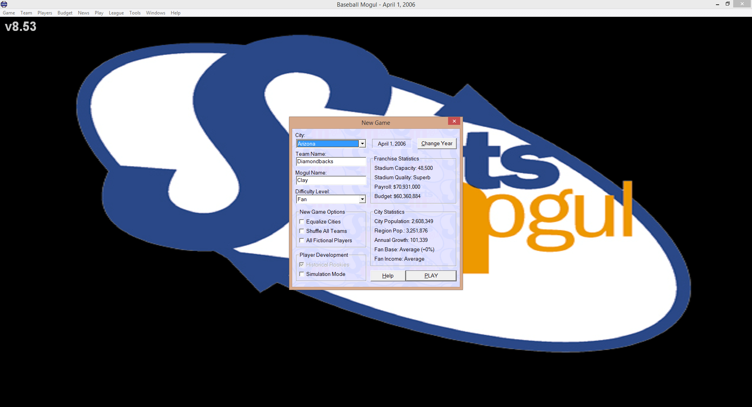
Task: Click the April 1, 2006 date box
Action: (392, 144)
